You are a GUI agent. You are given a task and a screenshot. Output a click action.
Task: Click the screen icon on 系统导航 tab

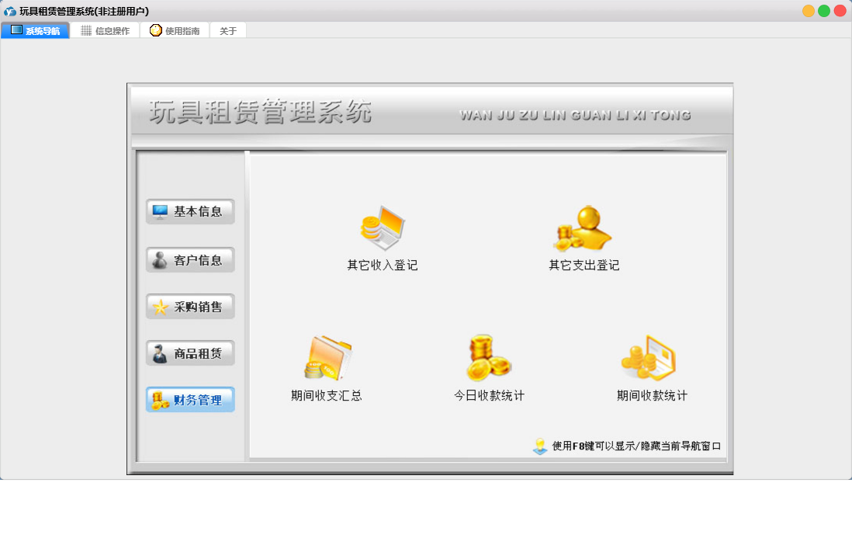pyautogui.click(x=17, y=30)
